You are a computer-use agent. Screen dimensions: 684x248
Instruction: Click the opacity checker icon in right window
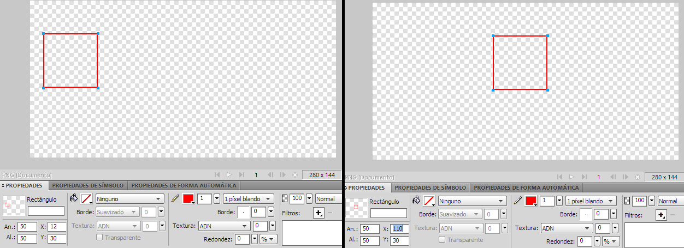pos(627,201)
